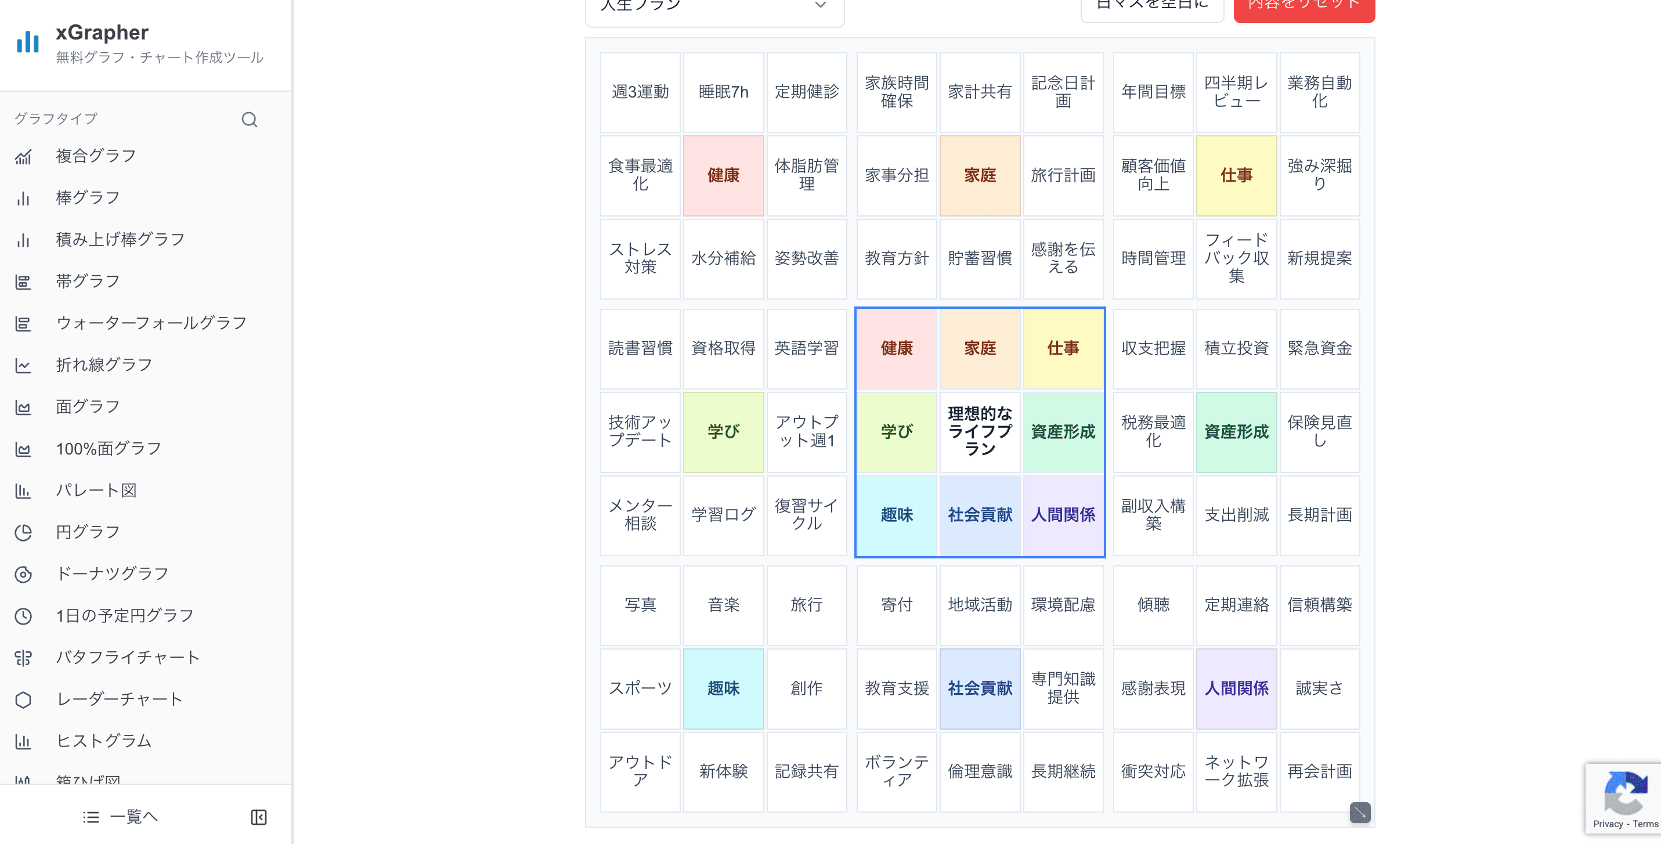Open ヒストグラム in sidebar menu
1661x844 pixels.
pyautogui.click(x=104, y=741)
